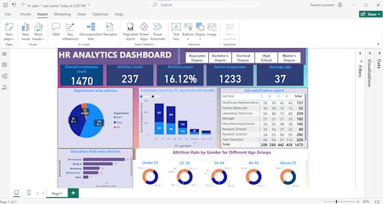Click the Under 25 donut chart
The width and height of the screenshot is (383, 204).
150,176
